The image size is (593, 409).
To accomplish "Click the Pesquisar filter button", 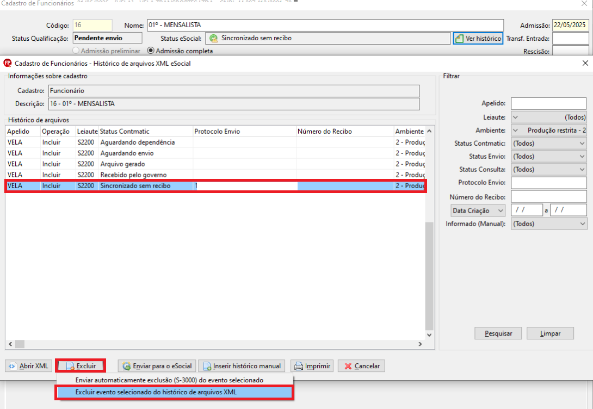I will (x=498, y=333).
